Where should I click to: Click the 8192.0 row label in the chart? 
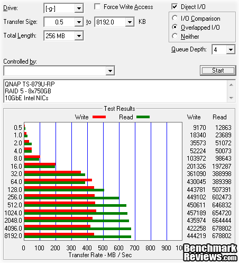point(13,236)
